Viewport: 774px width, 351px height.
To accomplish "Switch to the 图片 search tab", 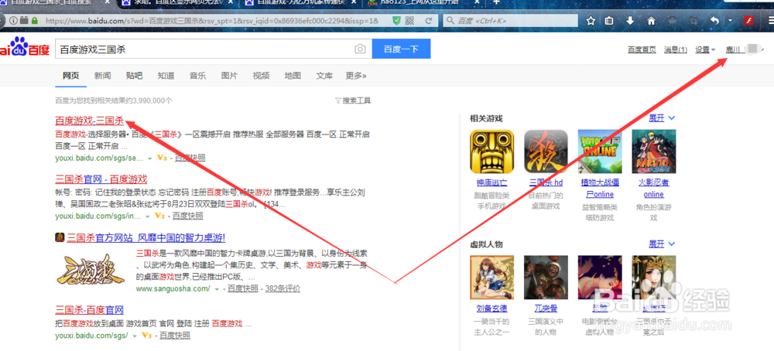I will 230,76.
